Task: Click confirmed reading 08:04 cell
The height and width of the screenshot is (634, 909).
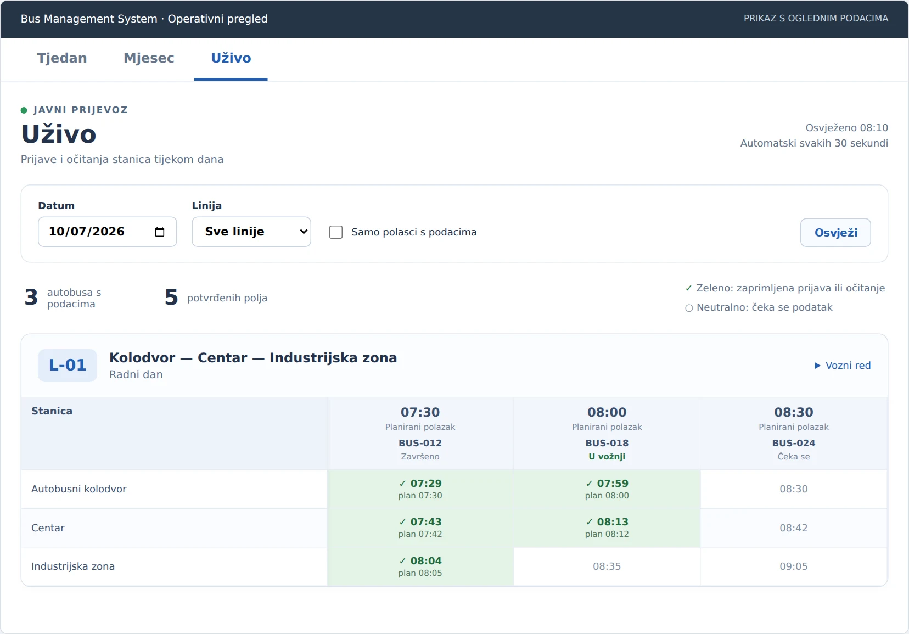Action: point(420,566)
